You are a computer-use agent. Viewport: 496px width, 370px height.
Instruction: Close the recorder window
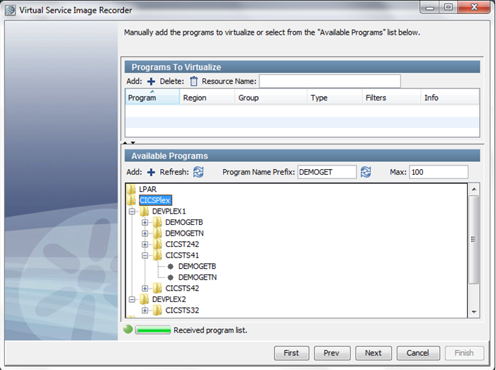point(474,7)
